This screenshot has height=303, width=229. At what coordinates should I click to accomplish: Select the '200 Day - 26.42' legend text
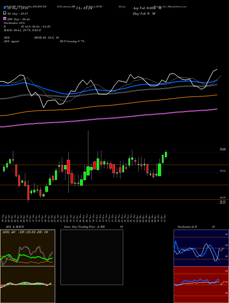point(18,19)
